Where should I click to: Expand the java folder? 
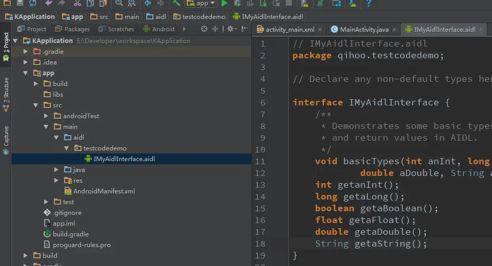pos(56,170)
